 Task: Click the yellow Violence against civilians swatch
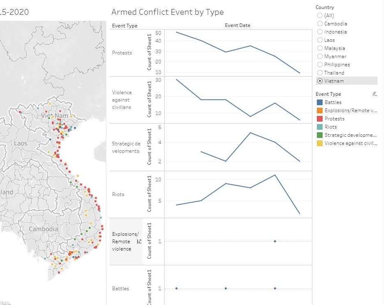point(320,143)
